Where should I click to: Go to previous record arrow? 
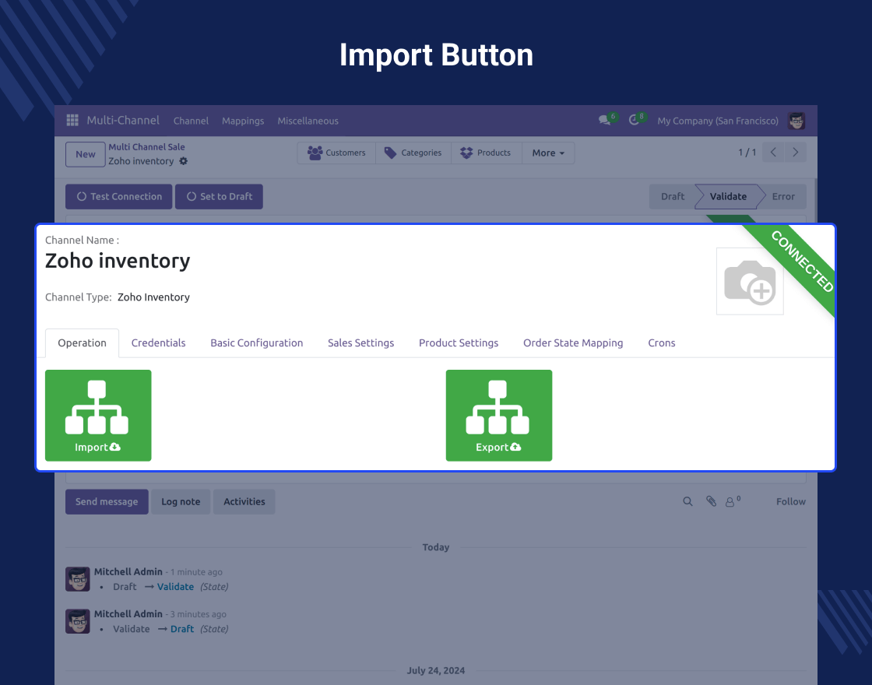[x=773, y=153]
